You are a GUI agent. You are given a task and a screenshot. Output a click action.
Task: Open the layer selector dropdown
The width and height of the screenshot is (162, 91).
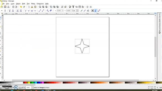[x=32, y=88]
